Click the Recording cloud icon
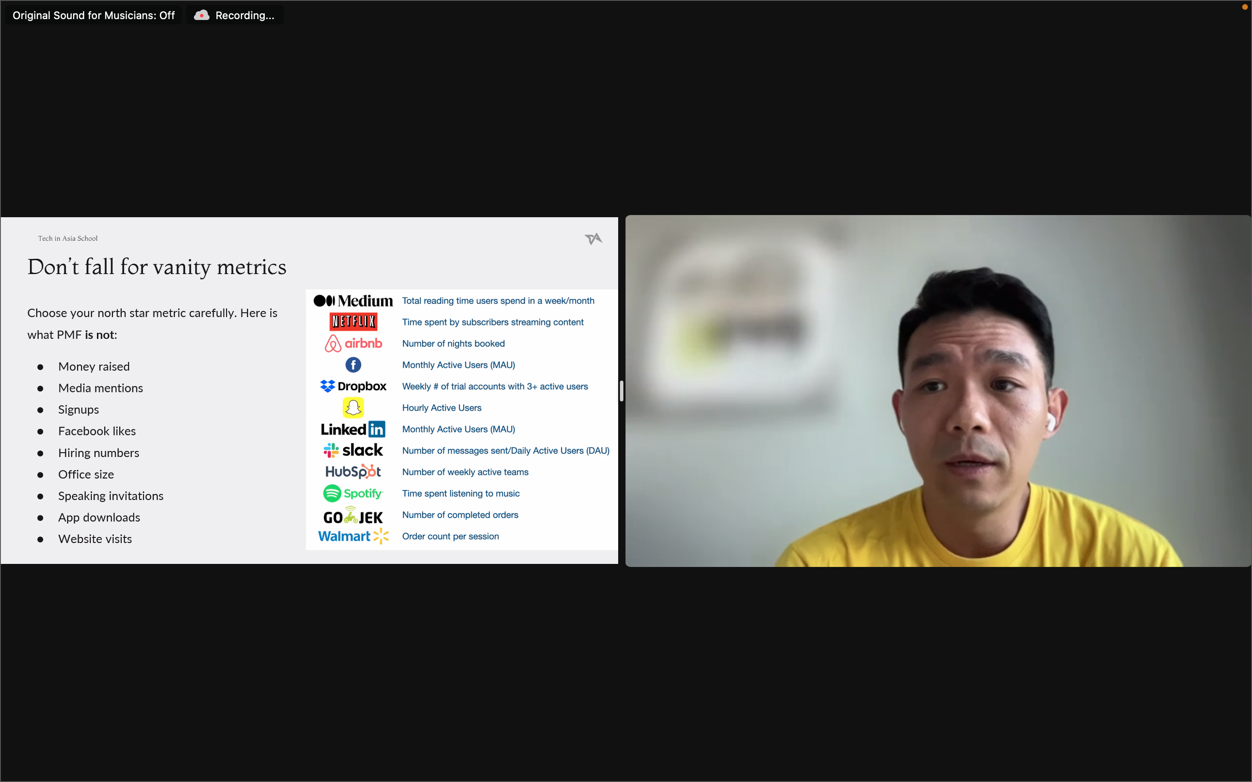The height and width of the screenshot is (782, 1252). (x=202, y=16)
